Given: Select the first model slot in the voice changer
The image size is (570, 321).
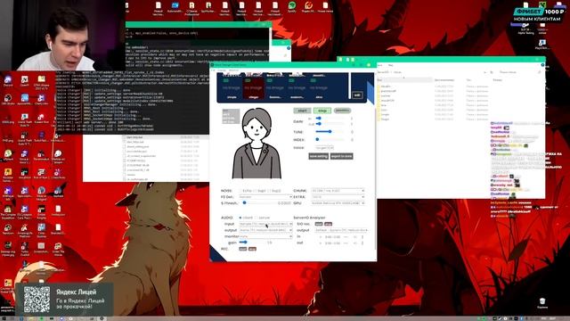Looking at the screenshot, I should 232,87.
